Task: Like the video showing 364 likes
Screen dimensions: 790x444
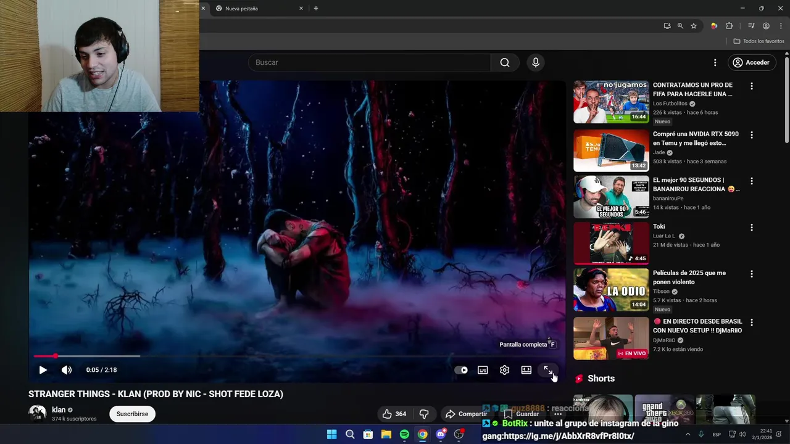Action: click(394, 414)
